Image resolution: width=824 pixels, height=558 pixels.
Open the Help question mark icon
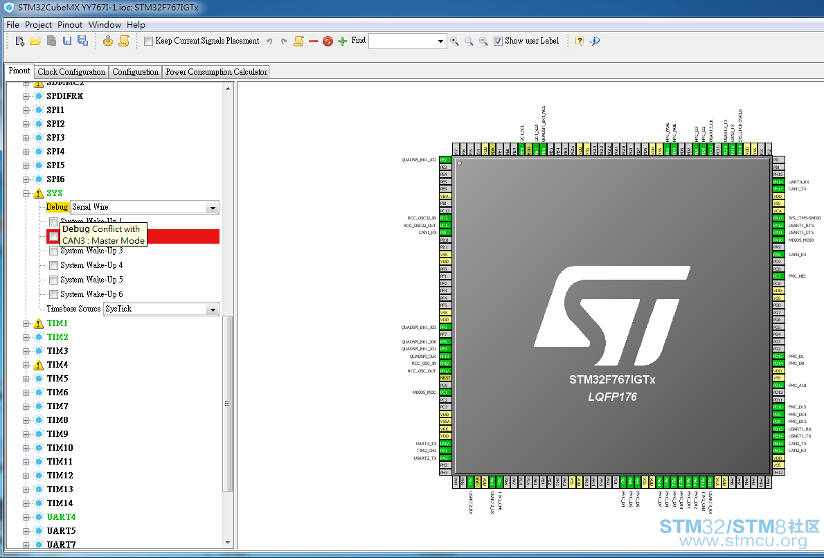[x=579, y=41]
